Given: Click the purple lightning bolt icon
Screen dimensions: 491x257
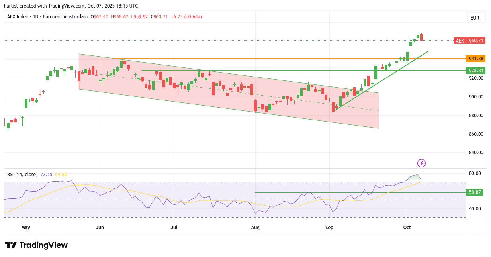Looking at the screenshot, I should pyautogui.click(x=421, y=163).
